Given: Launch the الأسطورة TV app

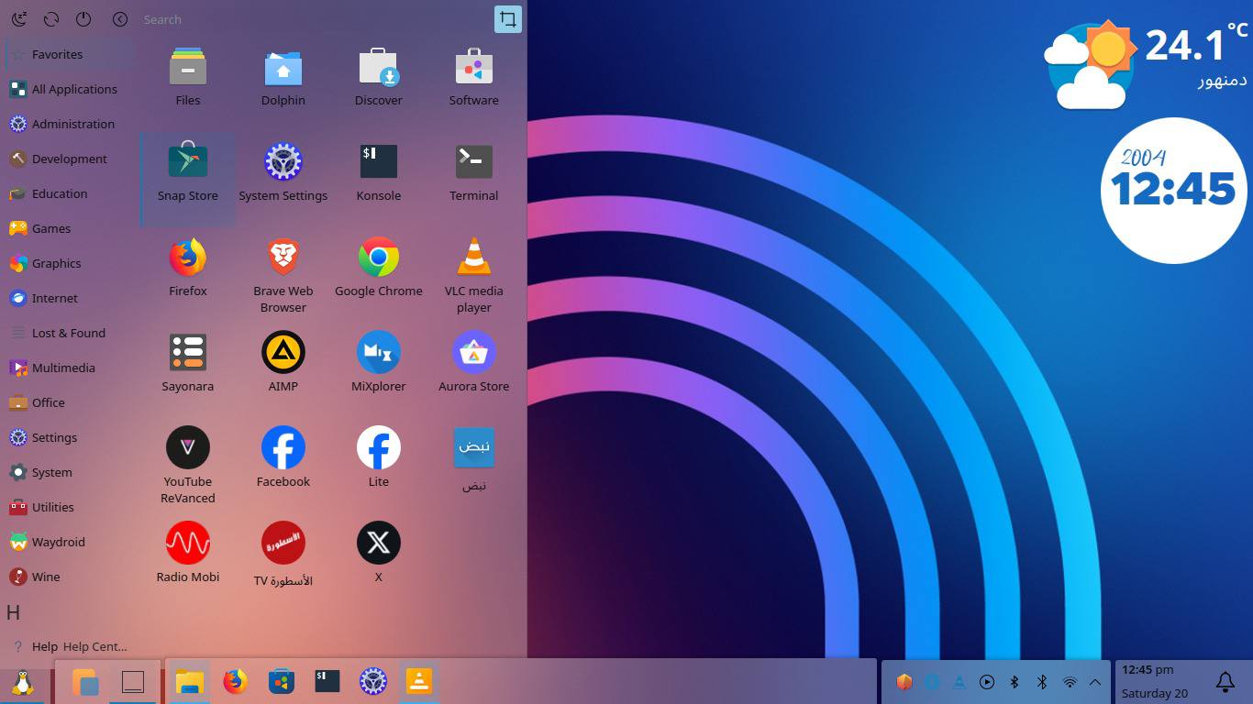Looking at the screenshot, I should (x=283, y=553).
